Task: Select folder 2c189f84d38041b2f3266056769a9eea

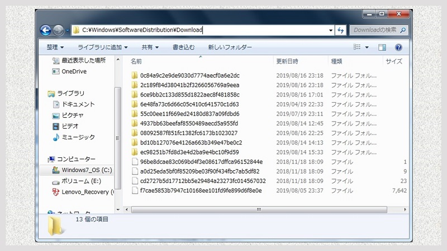Action: point(189,85)
